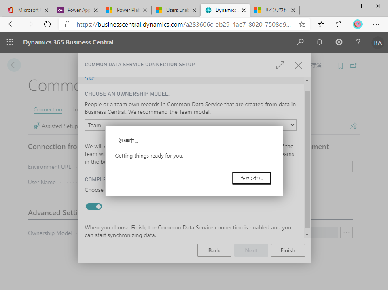Go Back in the setup wizard
Screen dimensions: 388x290
click(x=214, y=250)
